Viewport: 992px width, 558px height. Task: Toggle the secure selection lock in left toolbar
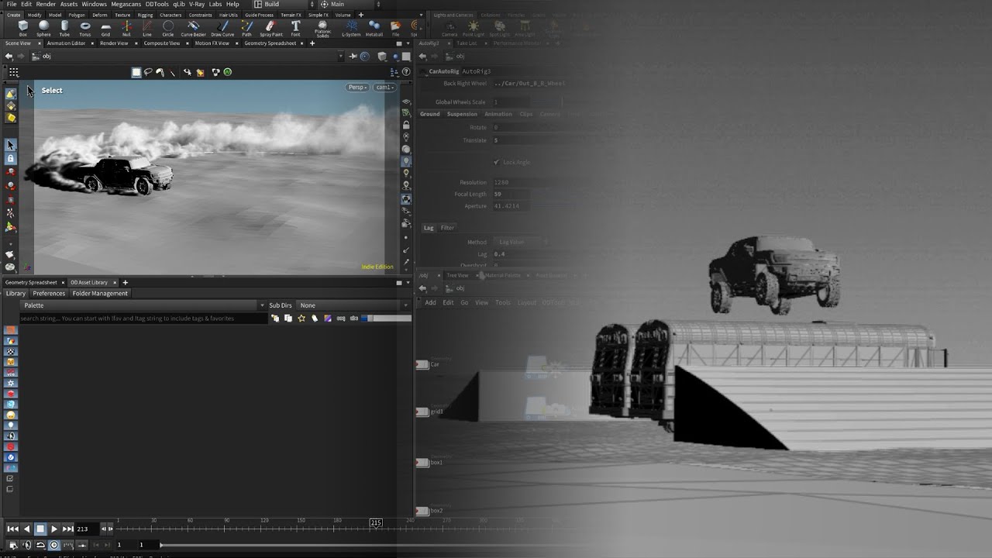coord(10,159)
